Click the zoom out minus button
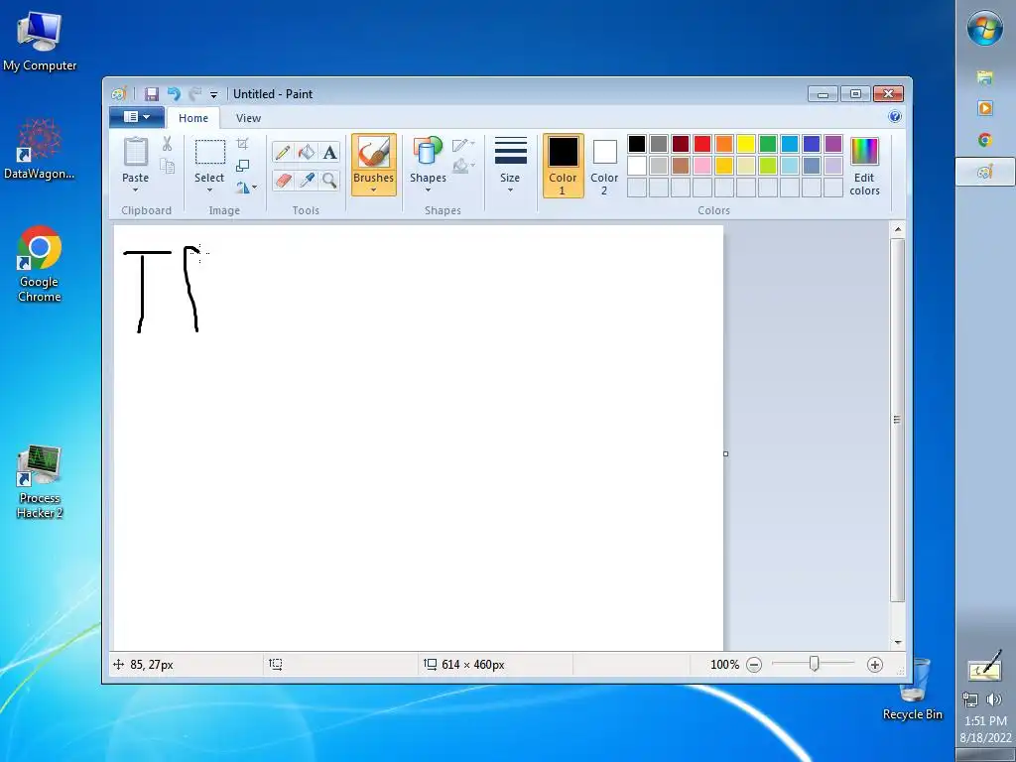 [x=754, y=665]
